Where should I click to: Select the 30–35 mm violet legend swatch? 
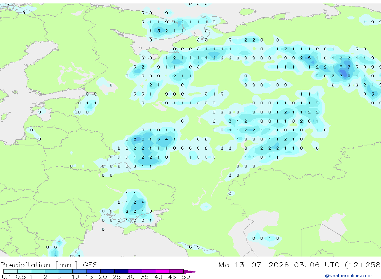(135, 271)
